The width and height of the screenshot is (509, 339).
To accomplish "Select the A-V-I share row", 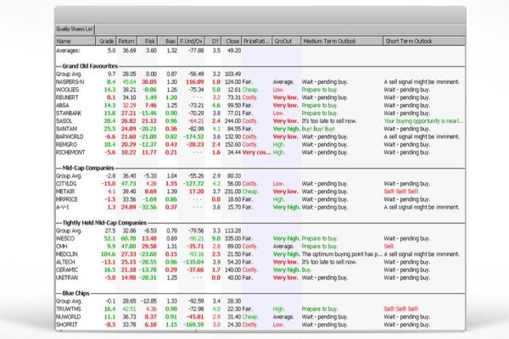I will coord(260,207).
